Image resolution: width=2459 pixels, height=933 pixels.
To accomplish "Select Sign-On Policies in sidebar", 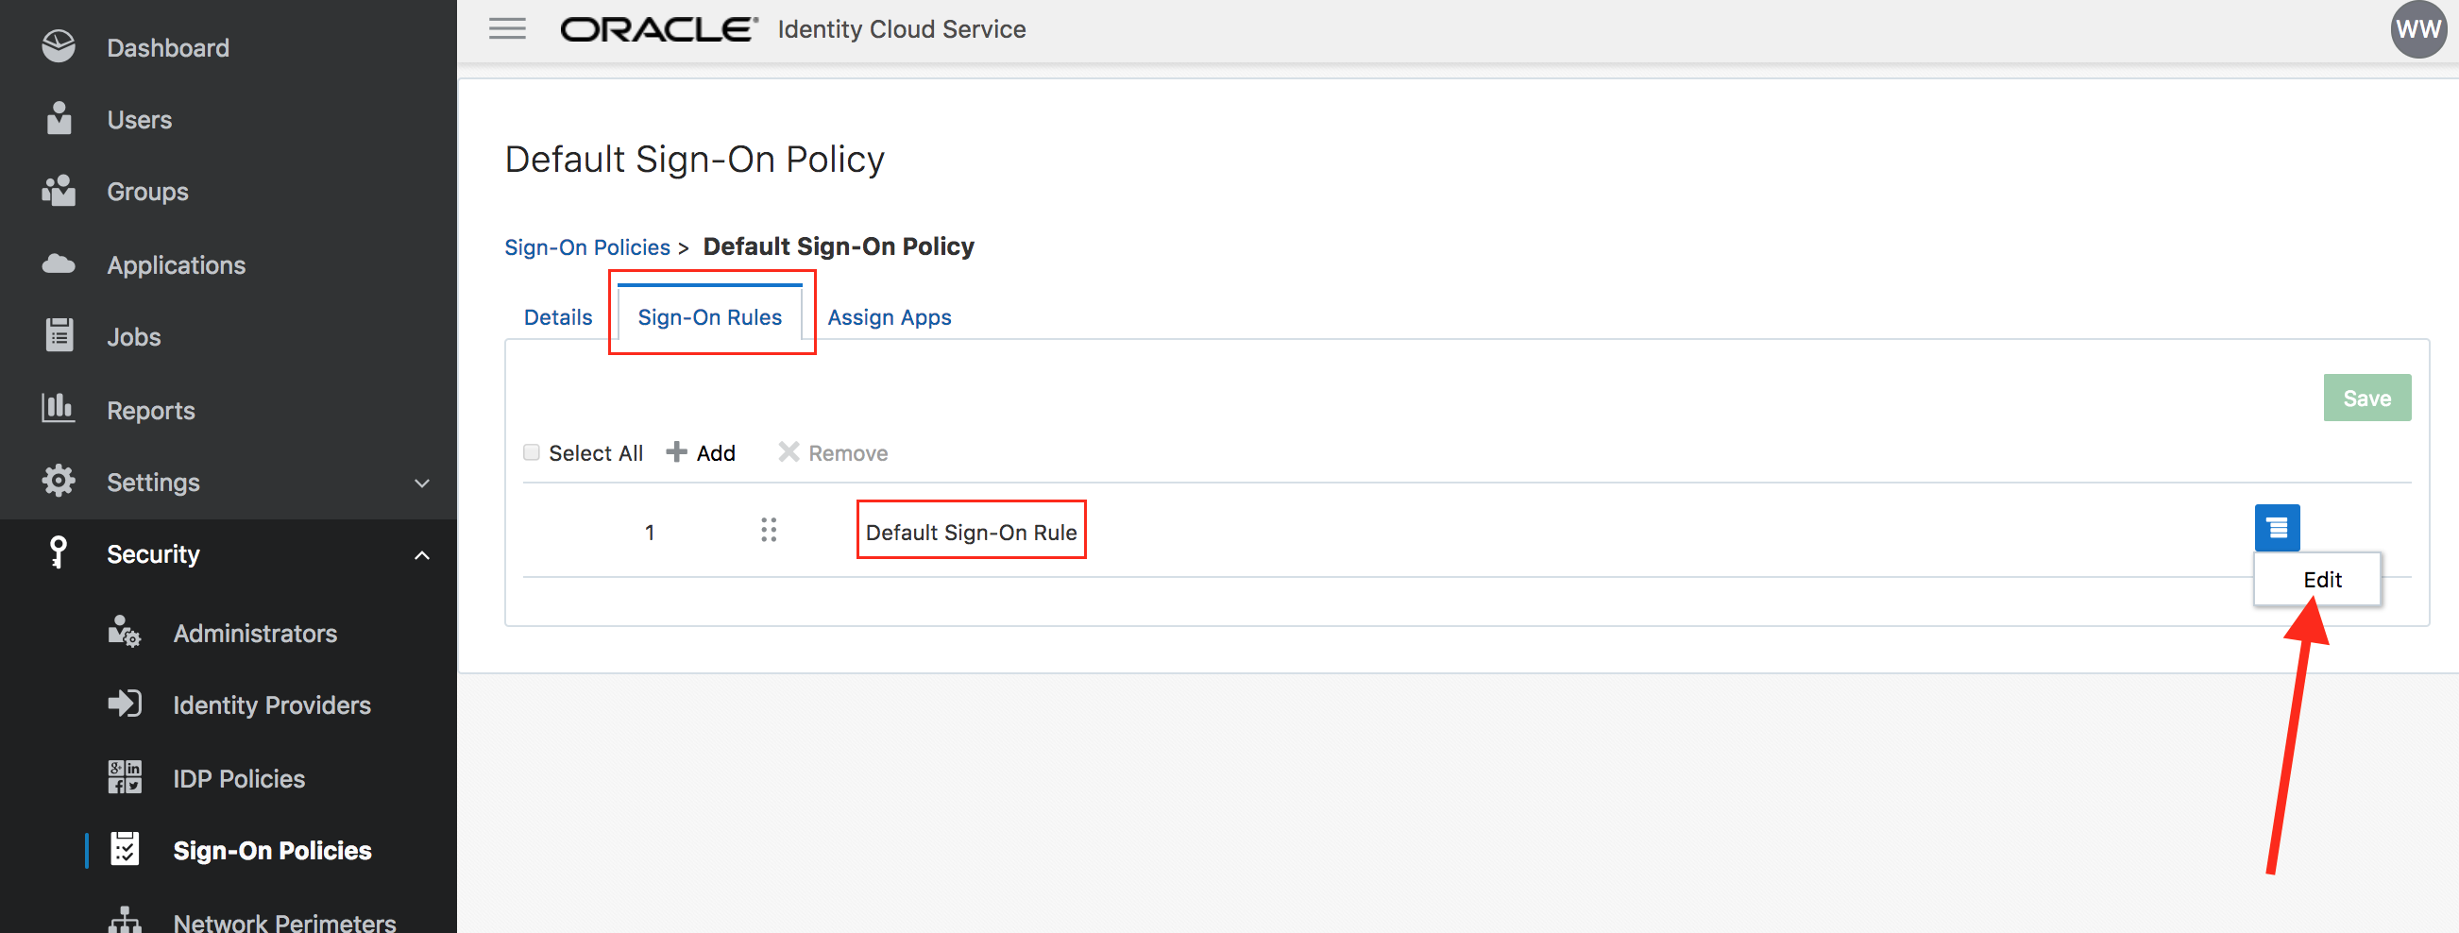I will coord(272,850).
